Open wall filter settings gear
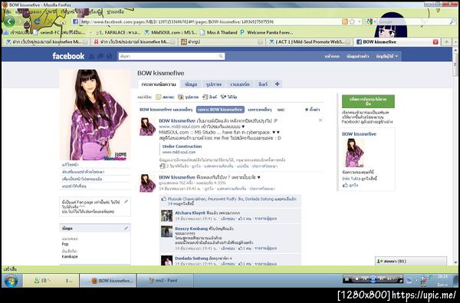 313,110
